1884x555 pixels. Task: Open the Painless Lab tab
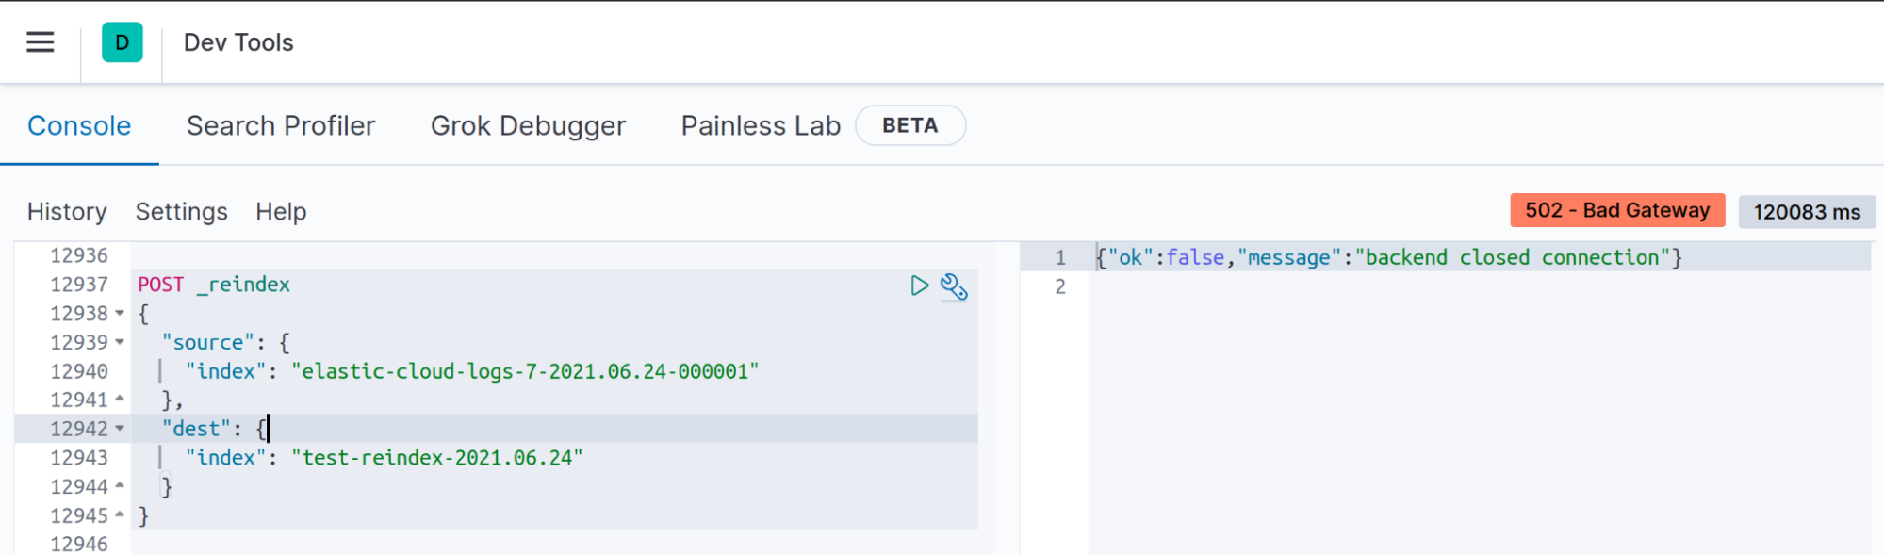click(761, 125)
